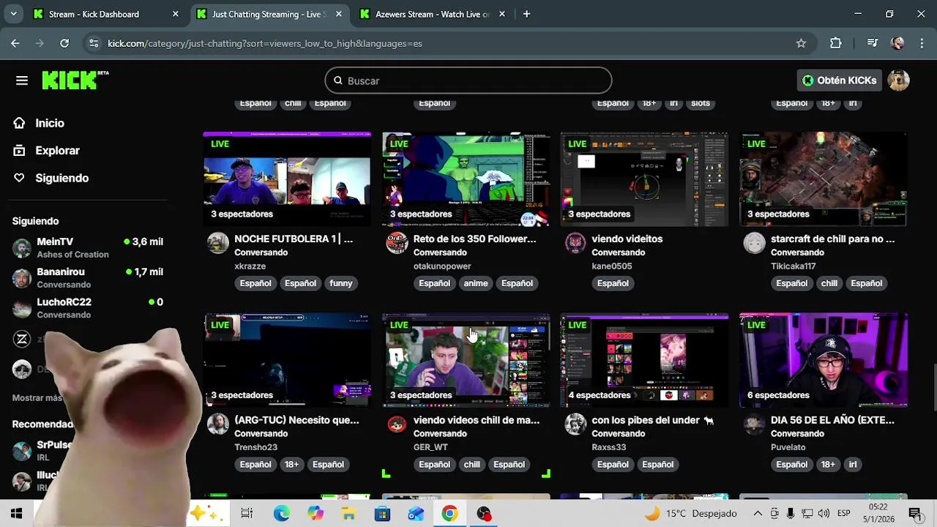Viewport: 937px width, 527px height.
Task: Open the DIA 56 DE EL AÑO thumbnail
Action: click(x=823, y=360)
